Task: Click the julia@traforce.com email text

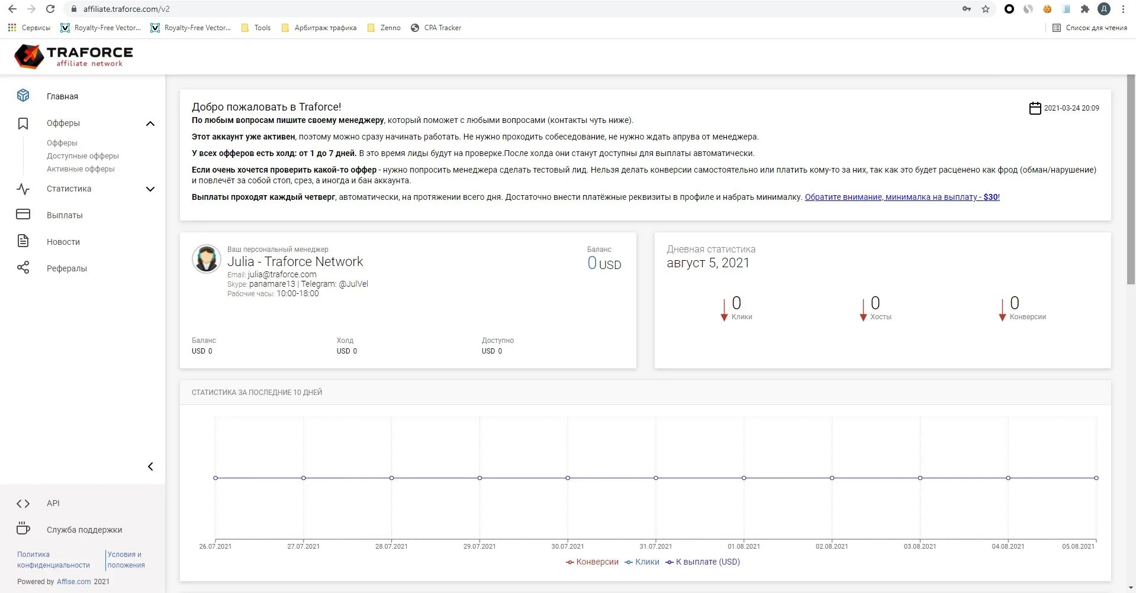Action: 282,274
